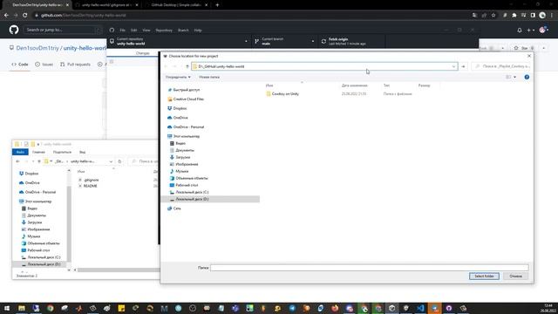Open the Home ribbon tab in Explorer window
The image size is (558, 314).
point(38,153)
